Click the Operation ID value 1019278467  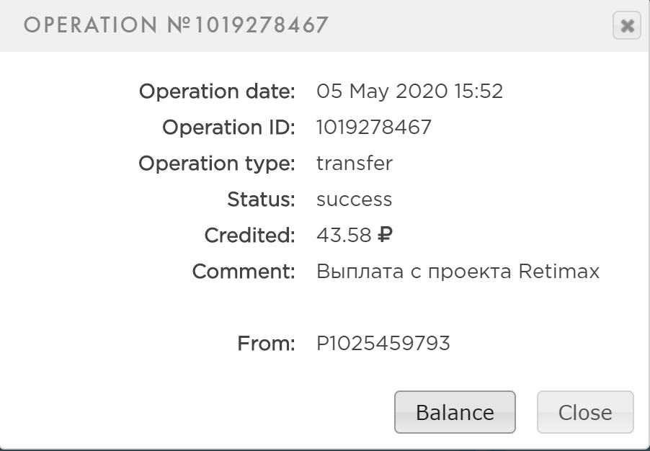click(374, 128)
